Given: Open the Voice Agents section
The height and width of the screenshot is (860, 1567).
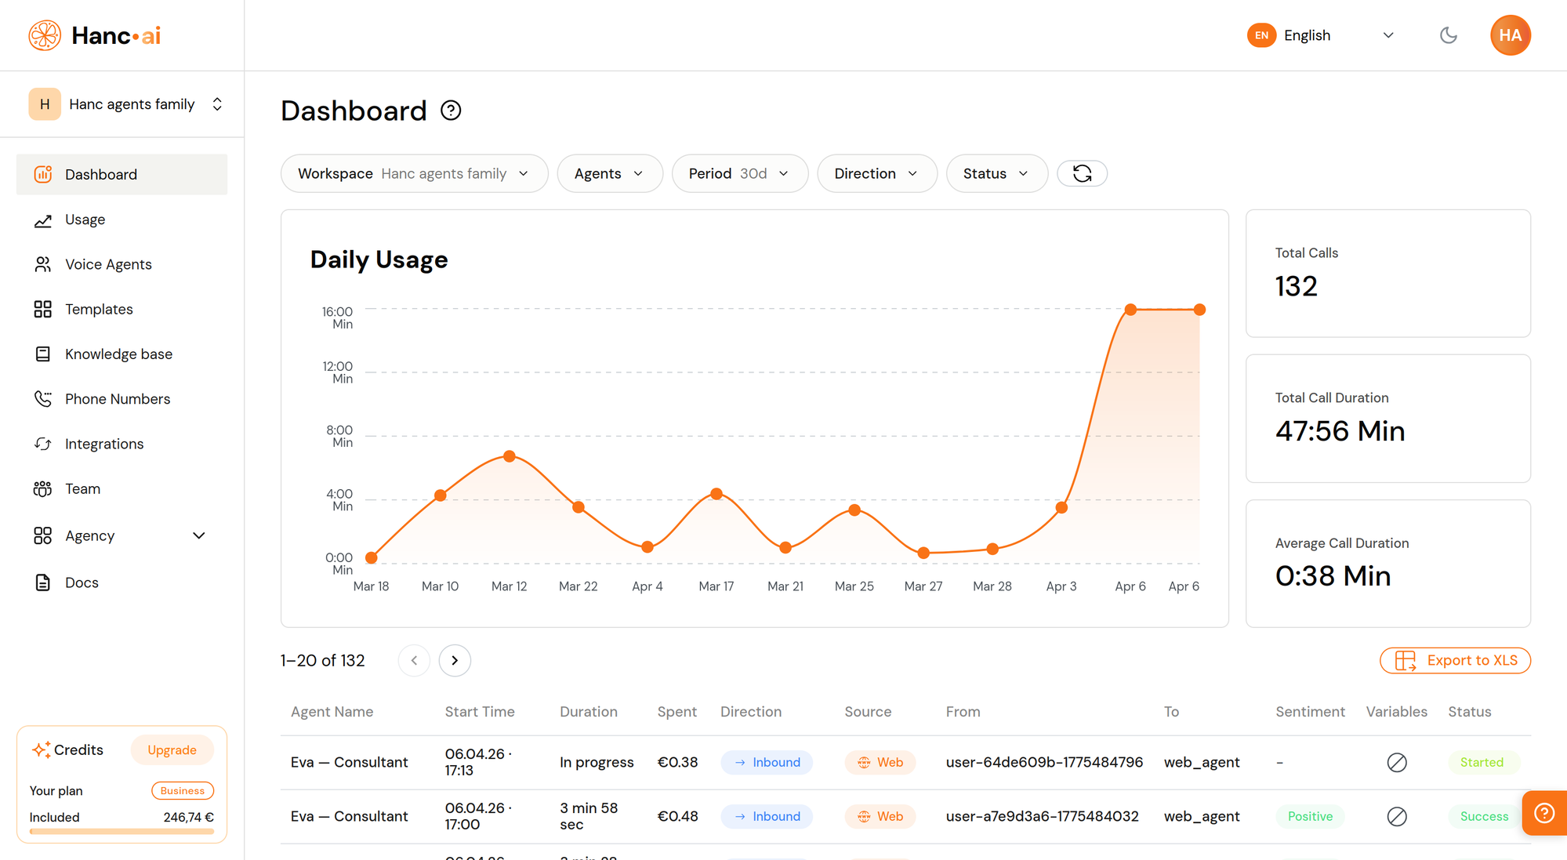Looking at the screenshot, I should [x=108, y=263].
